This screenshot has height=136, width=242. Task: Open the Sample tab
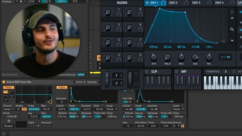point(92,82)
